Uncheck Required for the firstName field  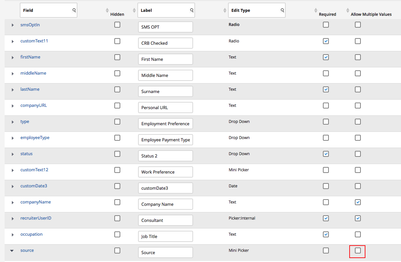click(326, 57)
